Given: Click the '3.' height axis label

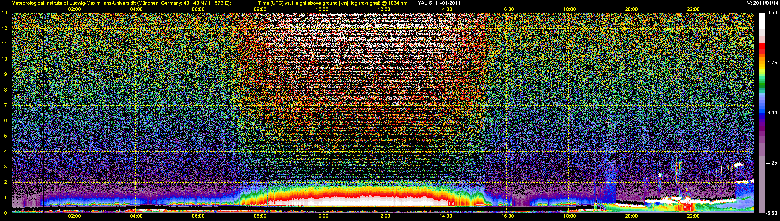Looking at the screenshot, I should [x=6, y=167].
